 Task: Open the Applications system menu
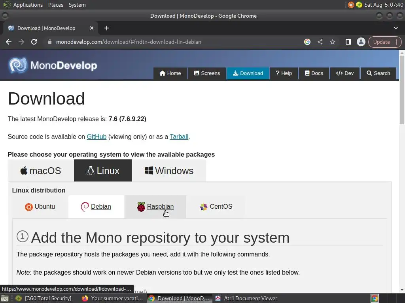[28, 5]
